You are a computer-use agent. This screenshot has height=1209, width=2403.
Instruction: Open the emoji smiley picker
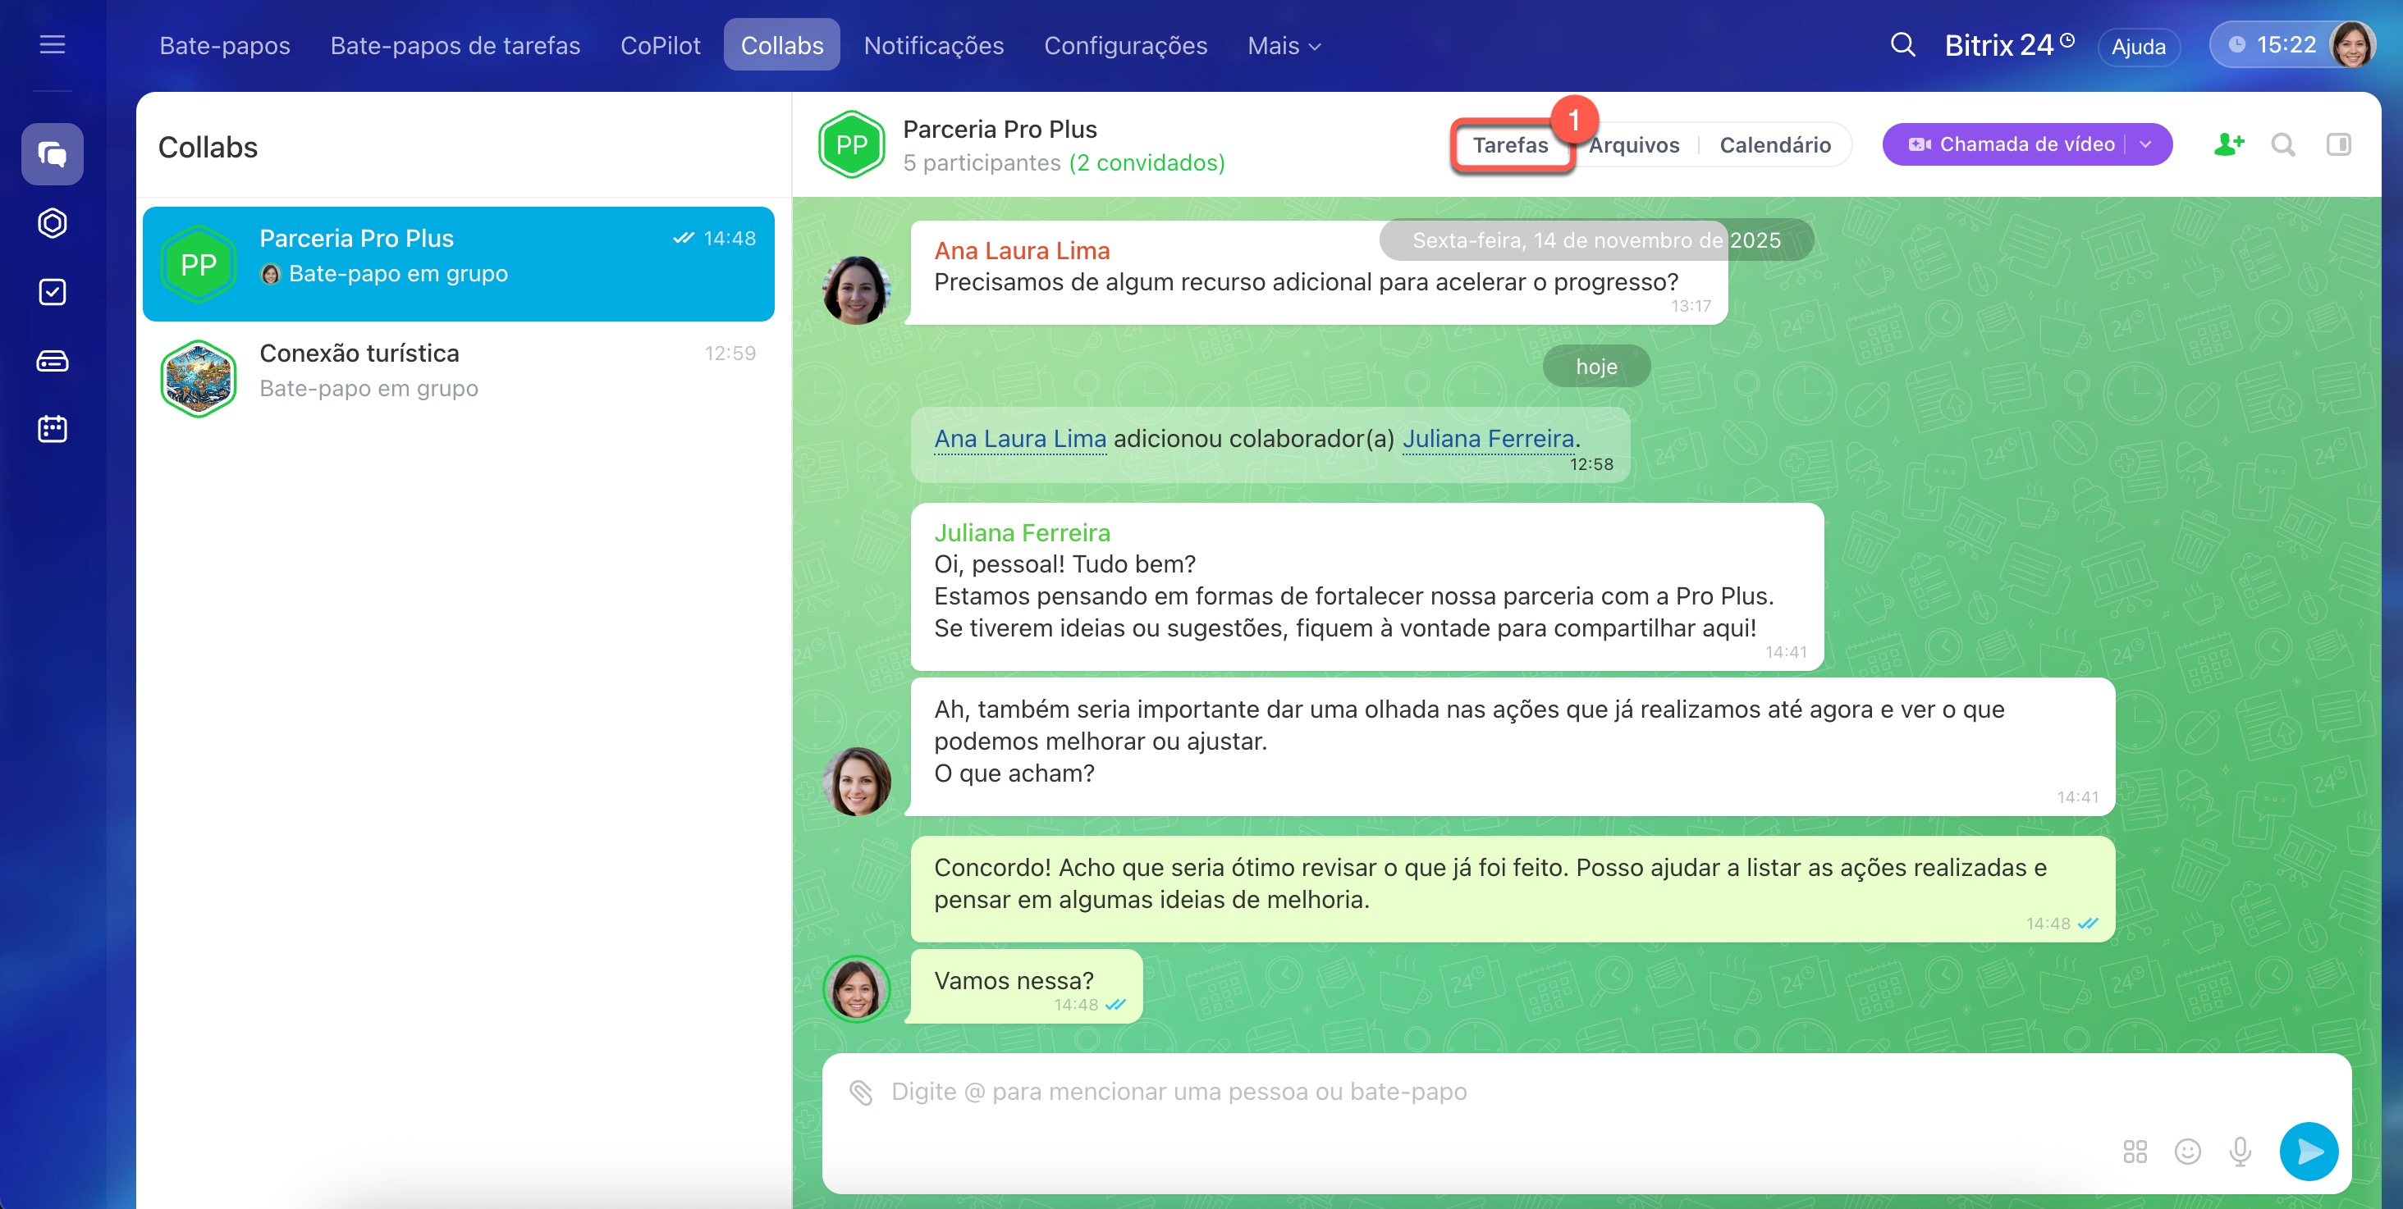coord(2186,1152)
